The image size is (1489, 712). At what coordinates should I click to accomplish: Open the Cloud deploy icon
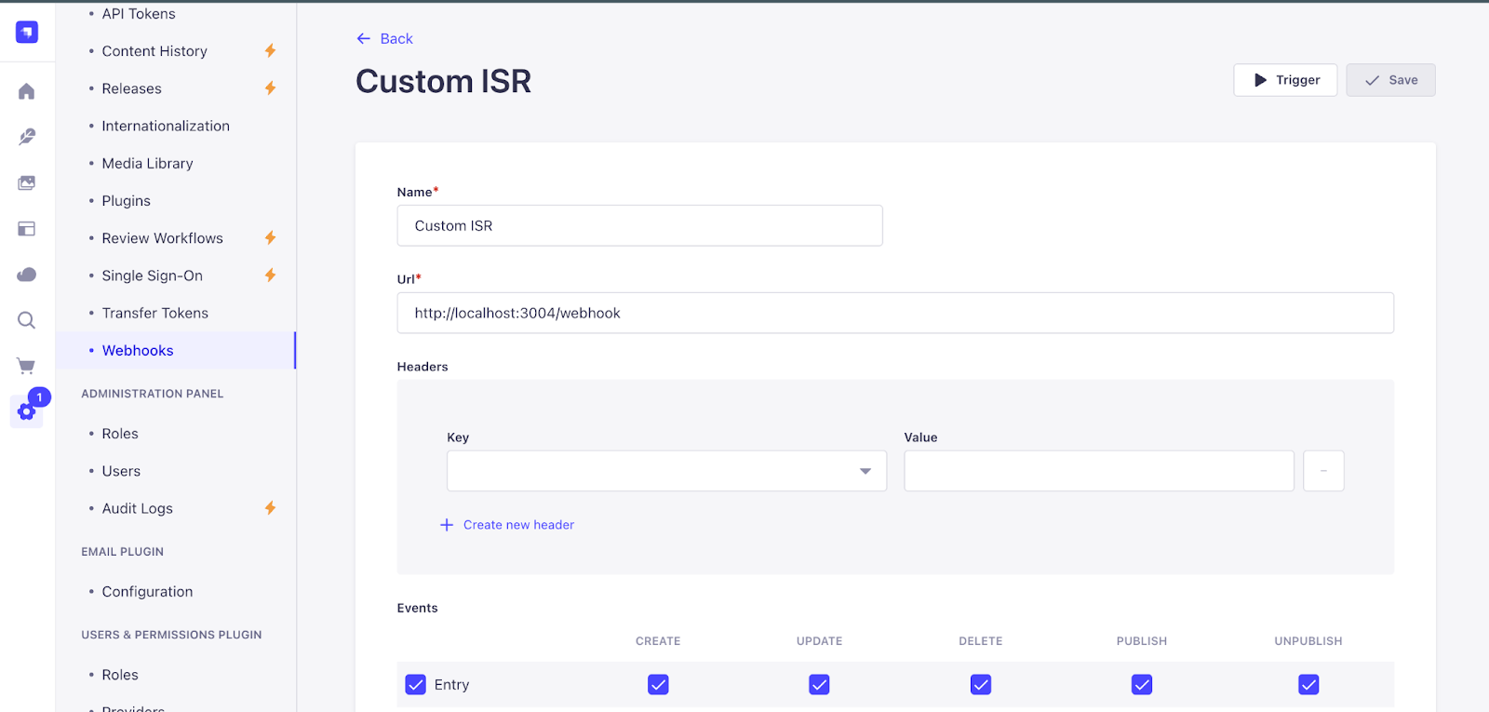pos(27,275)
